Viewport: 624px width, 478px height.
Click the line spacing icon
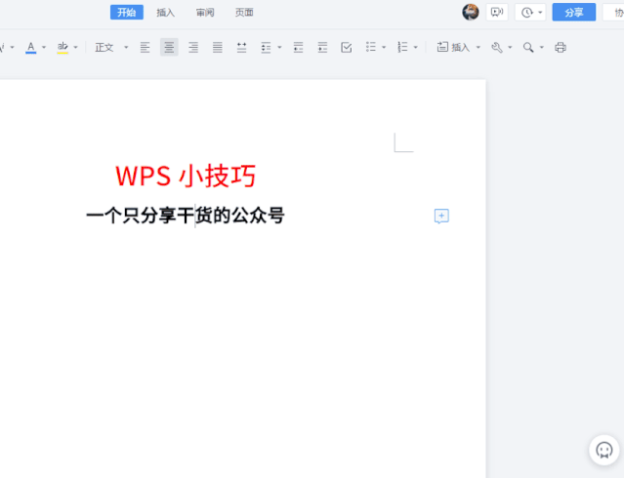[266, 48]
